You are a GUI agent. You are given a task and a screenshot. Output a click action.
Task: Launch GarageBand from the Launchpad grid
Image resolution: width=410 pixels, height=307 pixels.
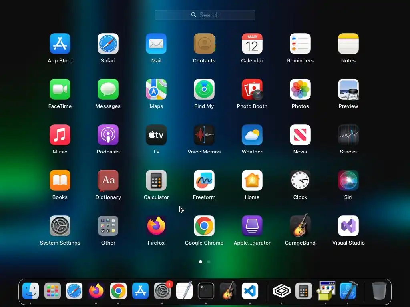[300, 225]
